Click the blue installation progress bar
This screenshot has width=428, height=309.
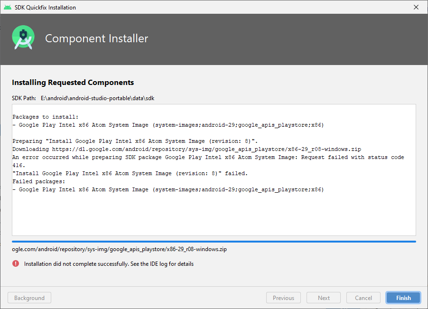tap(214, 242)
